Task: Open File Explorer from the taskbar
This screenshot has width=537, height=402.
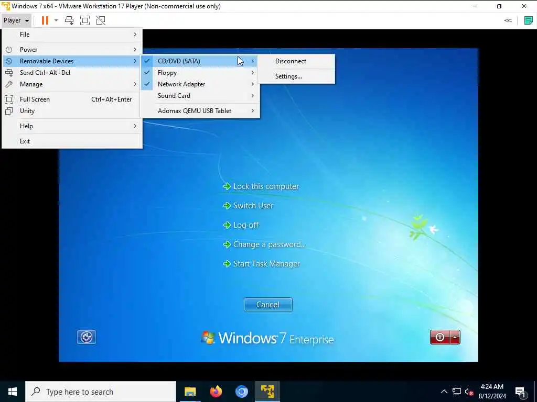Action: pos(190,392)
